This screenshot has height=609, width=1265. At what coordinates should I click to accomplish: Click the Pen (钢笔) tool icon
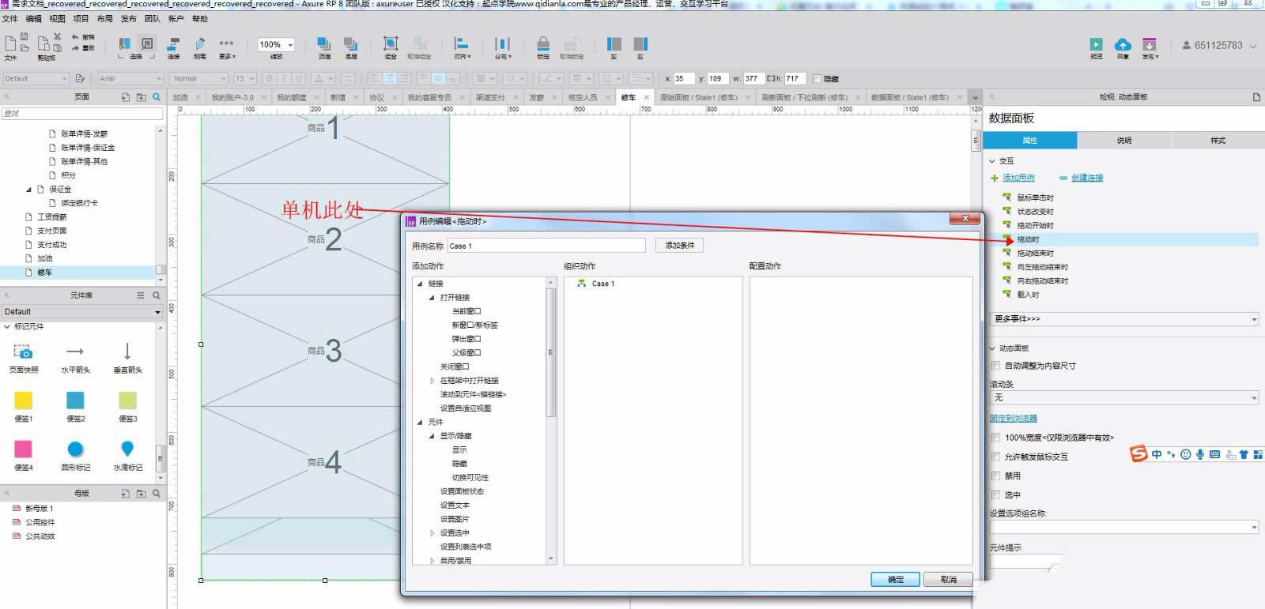[x=200, y=44]
